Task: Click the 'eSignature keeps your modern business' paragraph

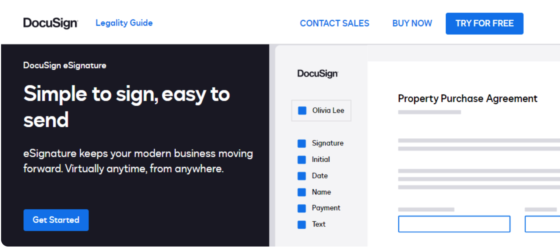Action: (138, 161)
